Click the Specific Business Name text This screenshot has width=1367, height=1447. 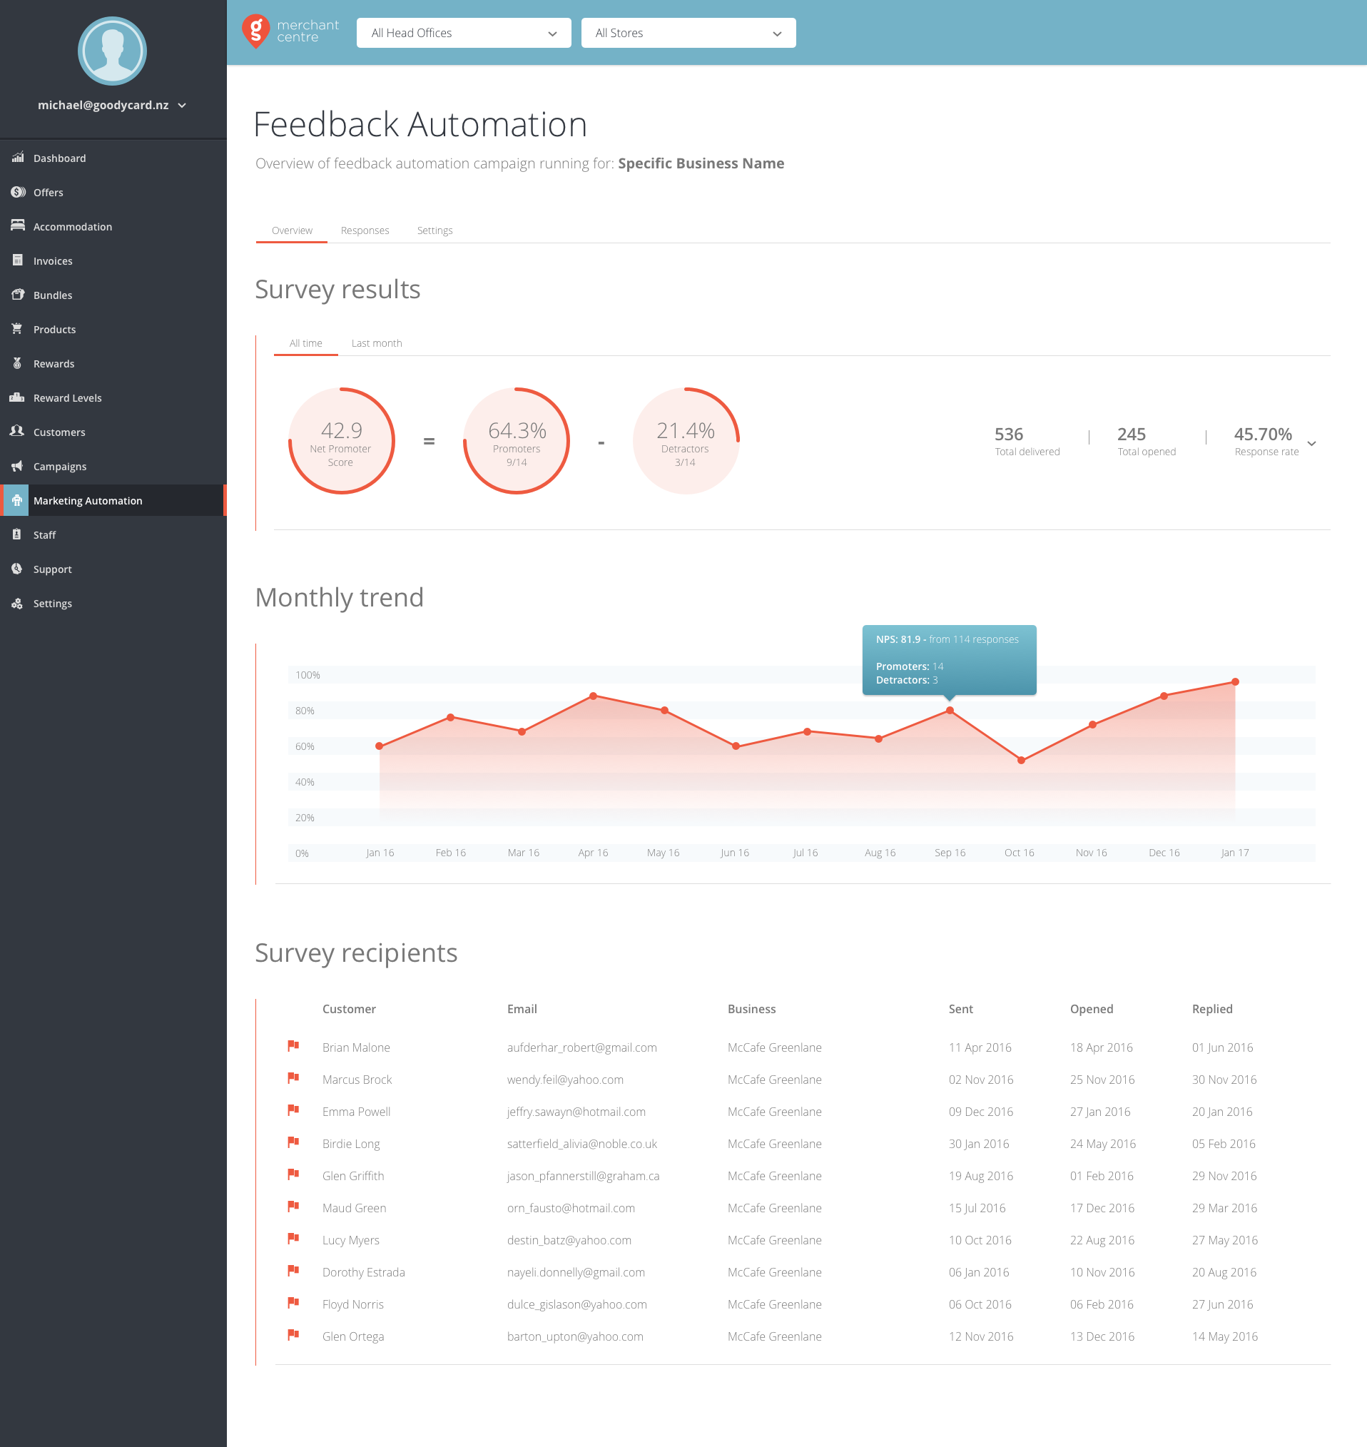[701, 163]
